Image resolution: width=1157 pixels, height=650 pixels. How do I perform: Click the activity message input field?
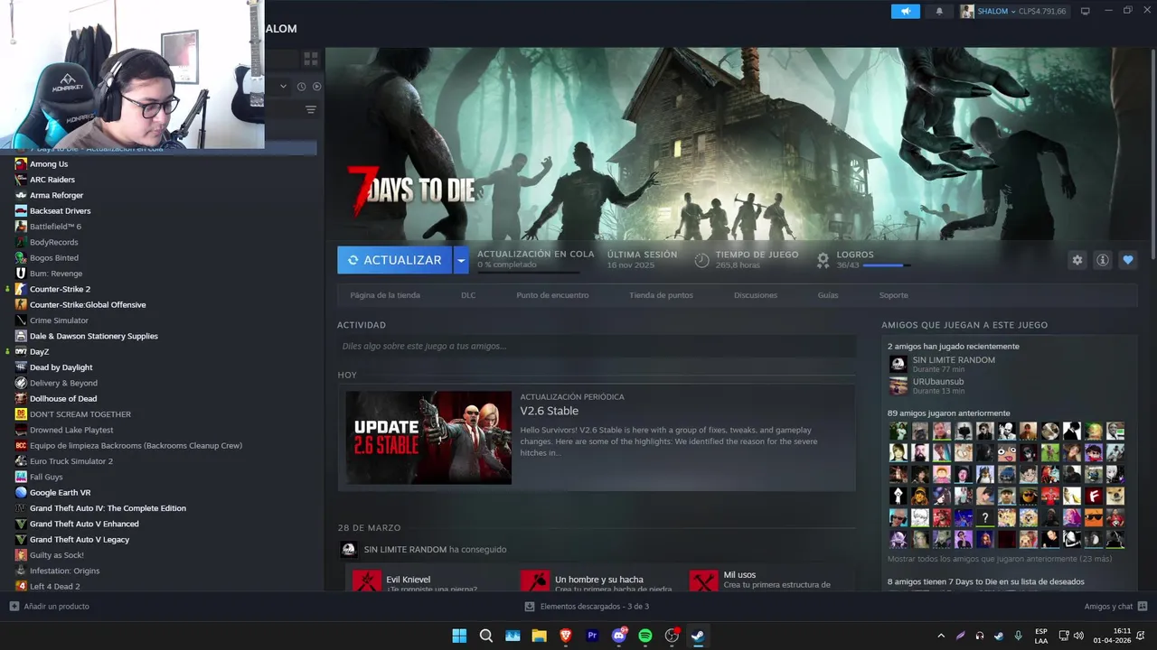click(x=597, y=346)
